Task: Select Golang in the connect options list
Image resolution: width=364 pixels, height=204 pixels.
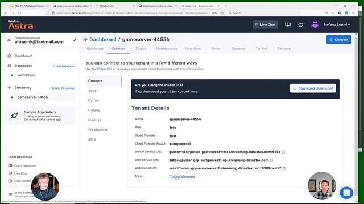Action: coord(94,110)
